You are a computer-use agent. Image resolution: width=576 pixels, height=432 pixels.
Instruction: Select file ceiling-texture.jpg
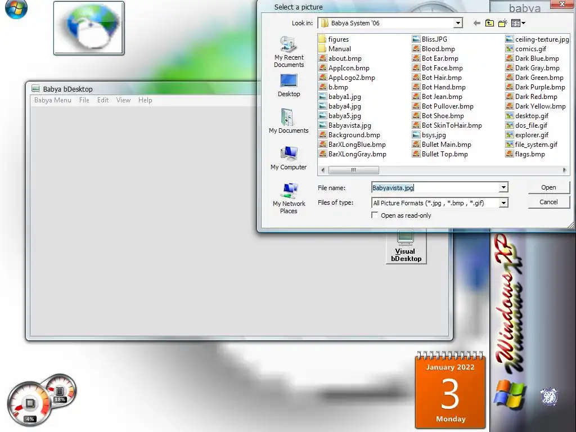(537, 39)
